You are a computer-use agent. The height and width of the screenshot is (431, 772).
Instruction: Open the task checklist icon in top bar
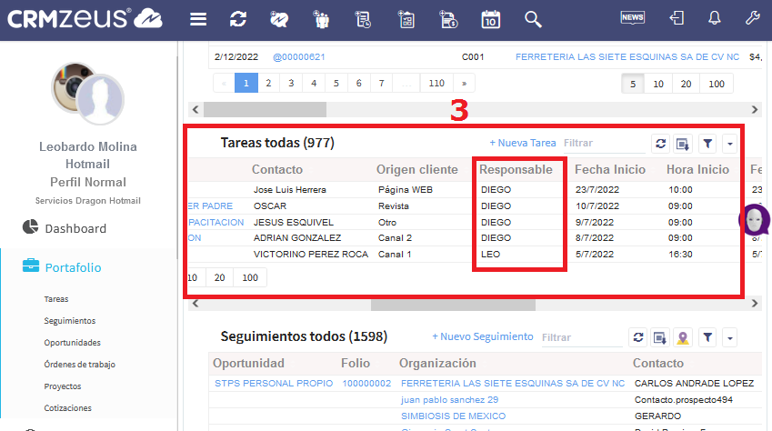click(x=406, y=19)
